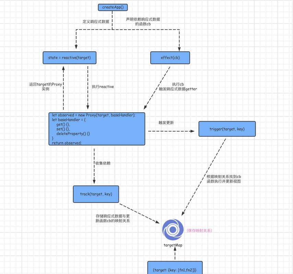Image resolution: width=293 pixels, height=274 pixels.
Task: Click the 执行reactive arrow label
Action: [104, 87]
